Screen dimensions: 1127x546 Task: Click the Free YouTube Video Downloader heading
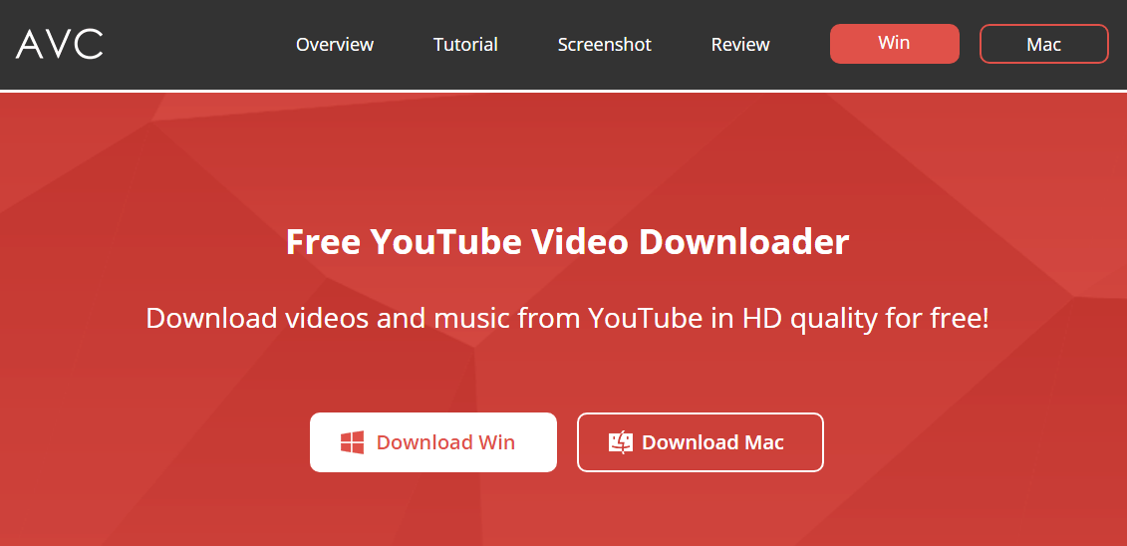568,242
